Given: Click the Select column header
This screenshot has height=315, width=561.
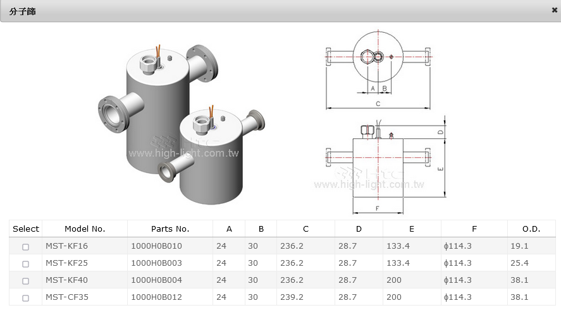Looking at the screenshot, I should (26, 229).
